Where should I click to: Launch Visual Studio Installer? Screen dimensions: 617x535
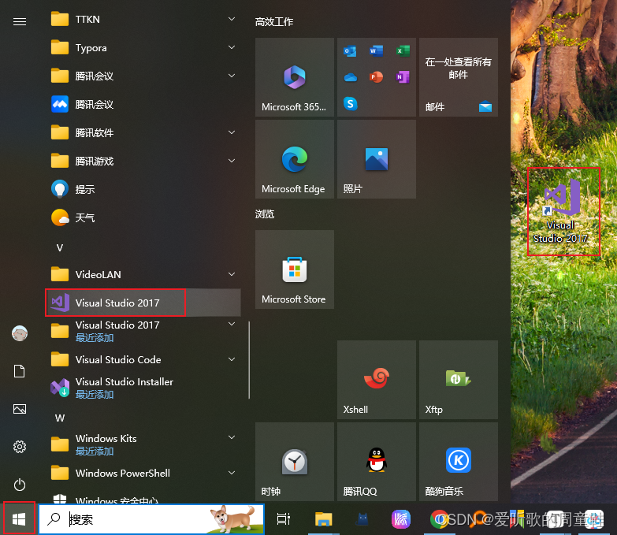coord(143,388)
